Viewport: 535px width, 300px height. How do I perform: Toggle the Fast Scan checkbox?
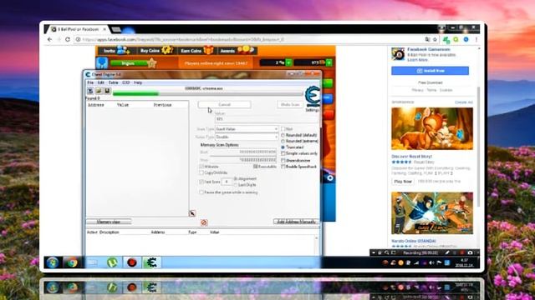click(201, 182)
